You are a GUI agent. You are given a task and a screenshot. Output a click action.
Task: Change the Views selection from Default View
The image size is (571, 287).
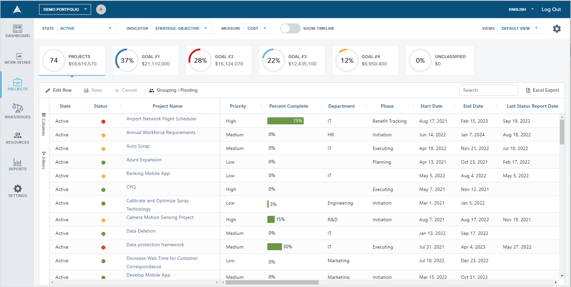(519, 28)
